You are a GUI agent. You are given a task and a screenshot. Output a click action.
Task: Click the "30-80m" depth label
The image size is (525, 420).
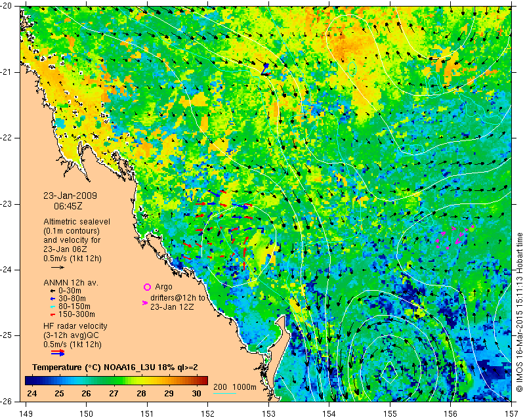point(72,299)
